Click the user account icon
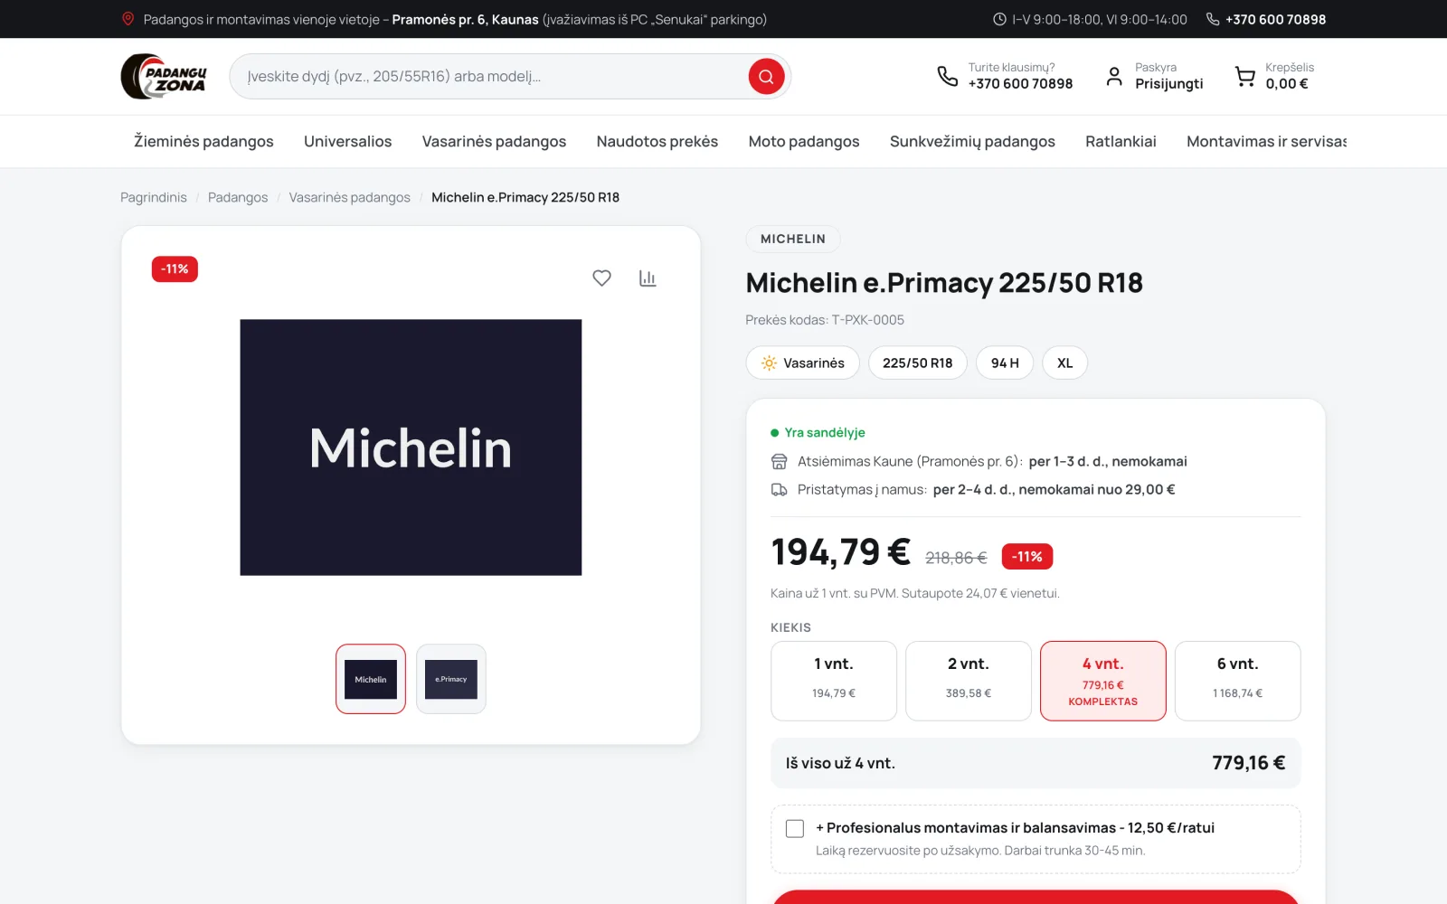 pos(1114,77)
